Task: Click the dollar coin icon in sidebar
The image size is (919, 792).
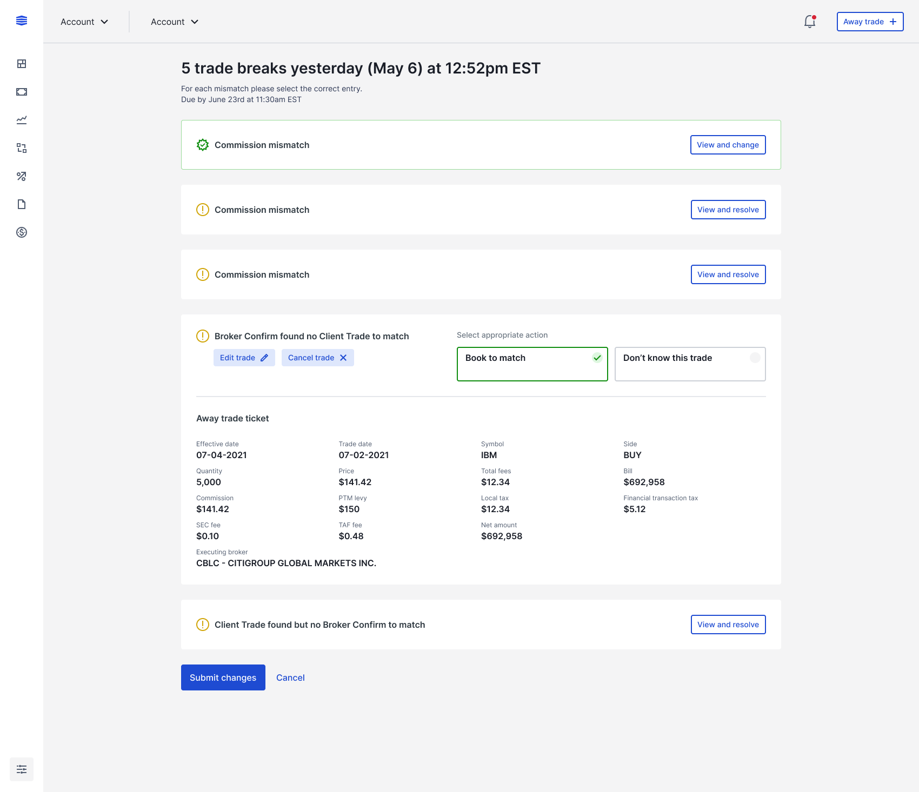Action: click(x=22, y=232)
